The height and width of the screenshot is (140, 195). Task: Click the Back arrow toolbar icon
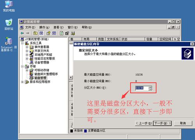coord(22,33)
